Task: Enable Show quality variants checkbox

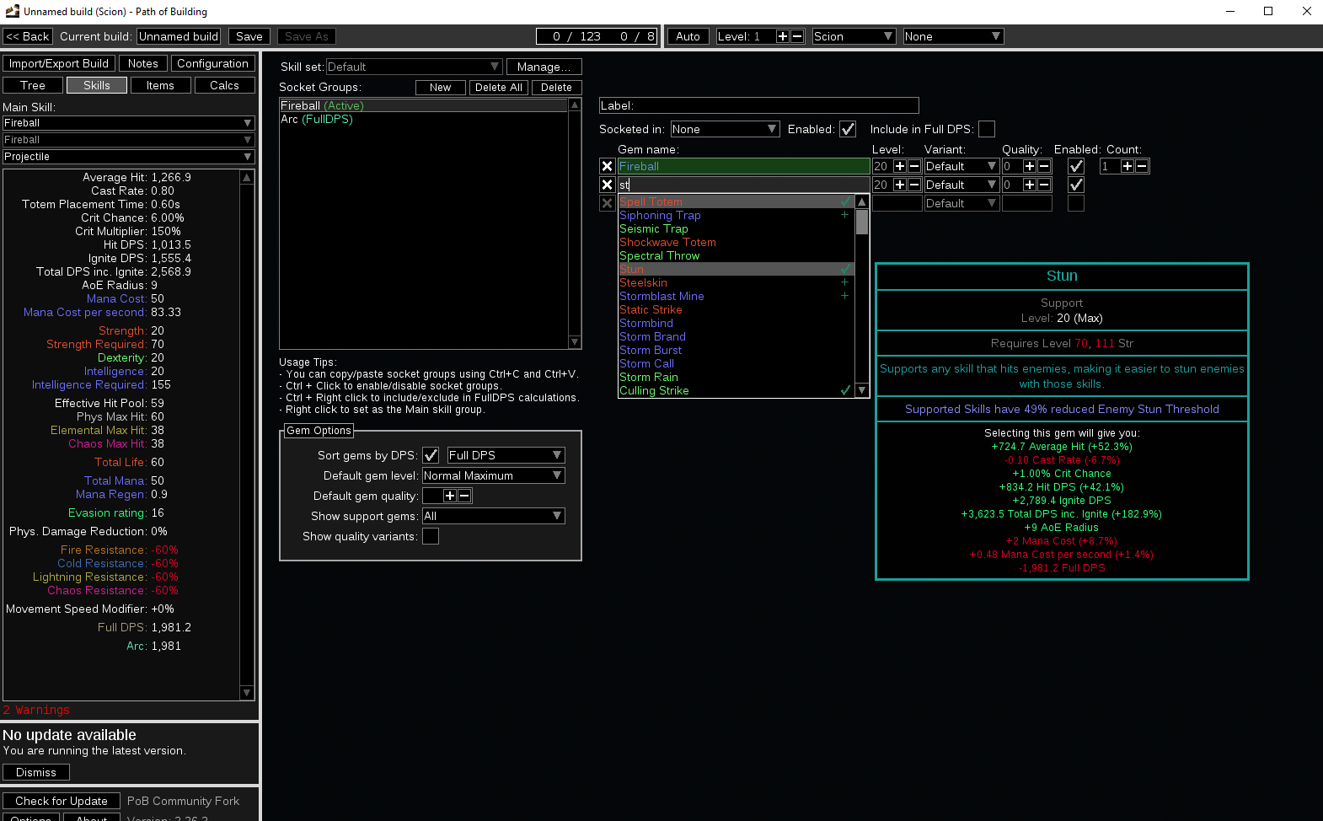Action: (431, 536)
